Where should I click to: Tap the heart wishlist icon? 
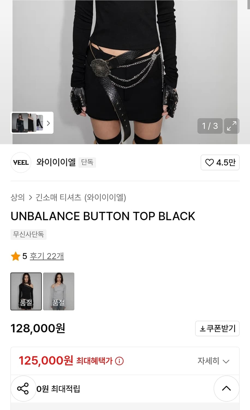tap(209, 163)
